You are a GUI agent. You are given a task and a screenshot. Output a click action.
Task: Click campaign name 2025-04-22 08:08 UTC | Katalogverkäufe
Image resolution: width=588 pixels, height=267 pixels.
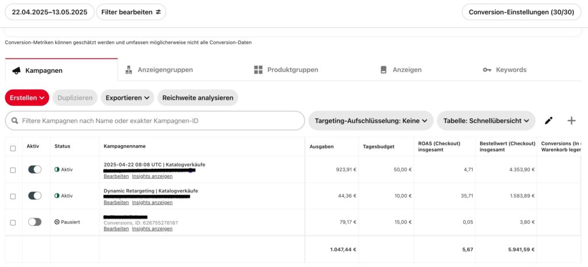point(154,165)
